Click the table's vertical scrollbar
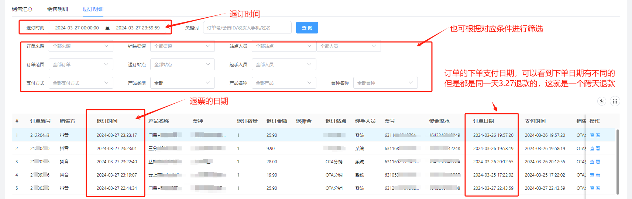The height and width of the screenshot is (199, 632). pyautogui.click(x=618, y=161)
